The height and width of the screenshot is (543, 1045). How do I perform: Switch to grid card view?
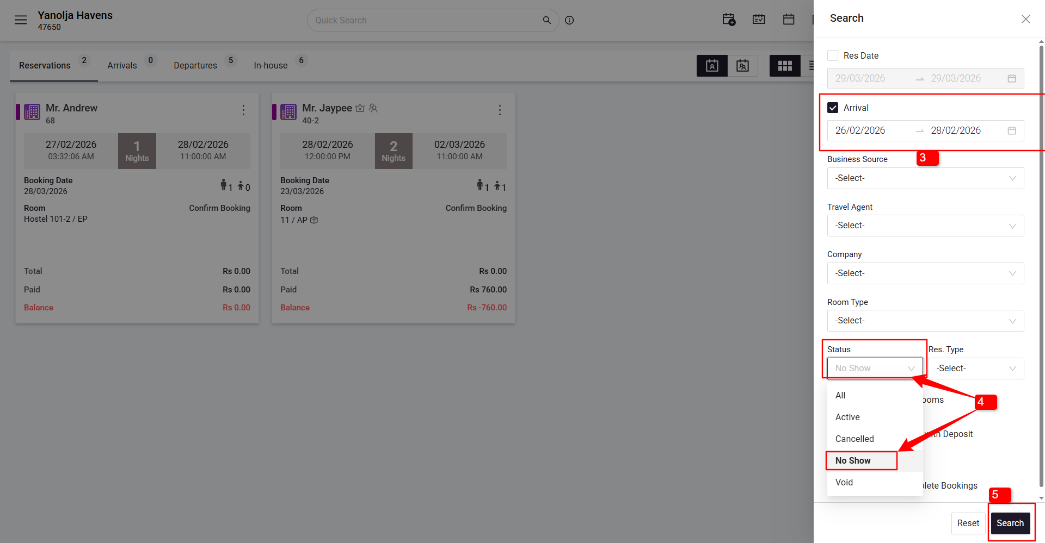(x=785, y=66)
